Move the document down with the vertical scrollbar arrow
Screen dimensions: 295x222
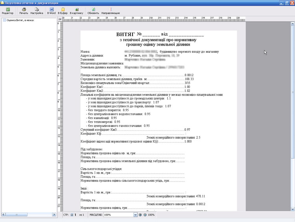[293, 209]
